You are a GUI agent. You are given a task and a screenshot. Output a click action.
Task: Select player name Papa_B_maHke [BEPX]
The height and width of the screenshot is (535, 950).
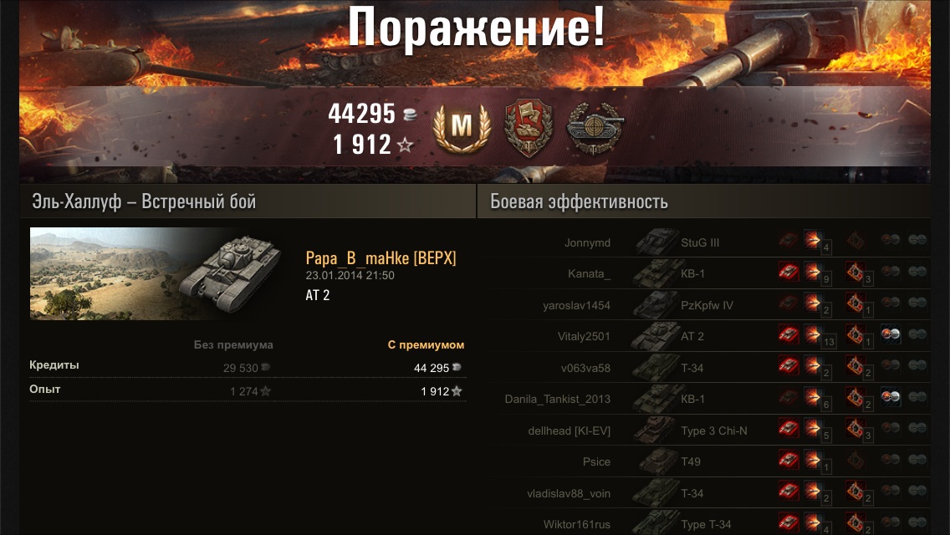(381, 258)
